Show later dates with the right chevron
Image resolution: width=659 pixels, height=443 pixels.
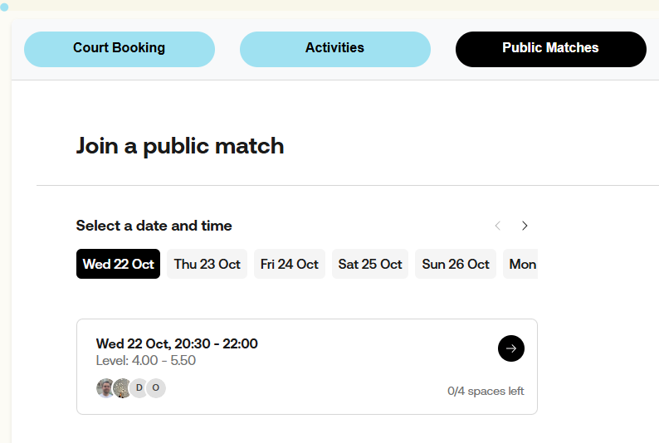coord(525,226)
